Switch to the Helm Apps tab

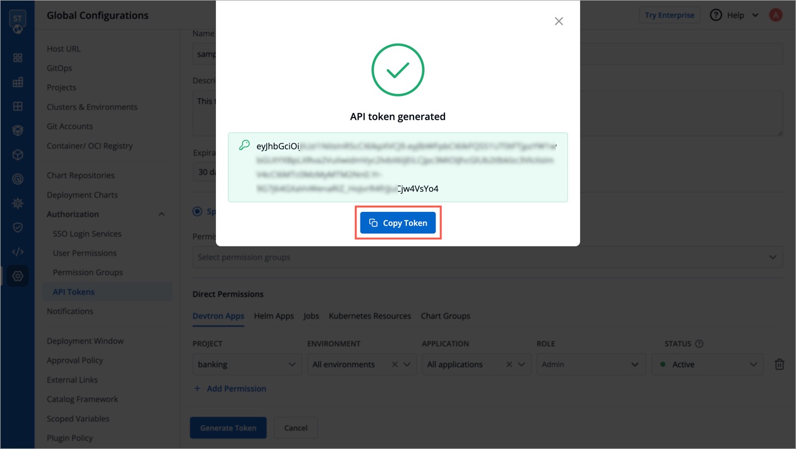[274, 316]
